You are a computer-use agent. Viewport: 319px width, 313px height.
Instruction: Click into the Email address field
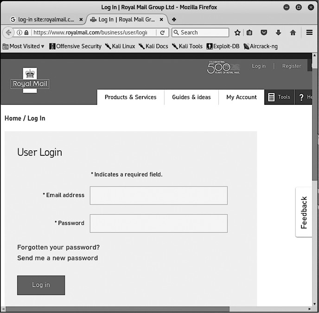(x=159, y=195)
